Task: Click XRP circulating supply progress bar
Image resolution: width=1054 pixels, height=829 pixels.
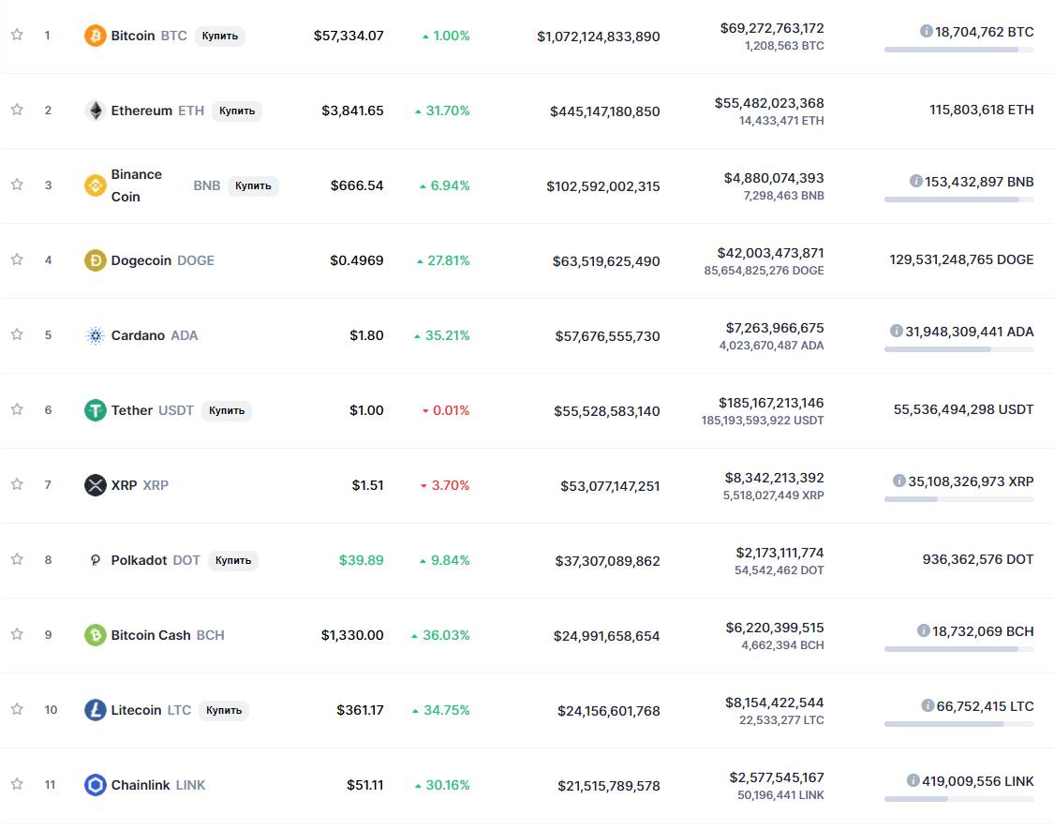Action: point(958,499)
